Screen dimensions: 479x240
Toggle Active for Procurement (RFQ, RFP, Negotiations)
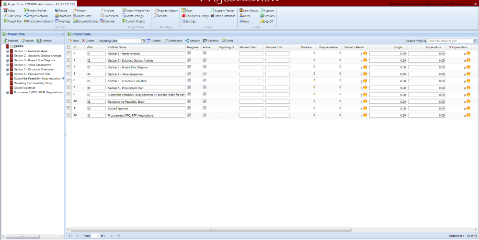pos(205,115)
